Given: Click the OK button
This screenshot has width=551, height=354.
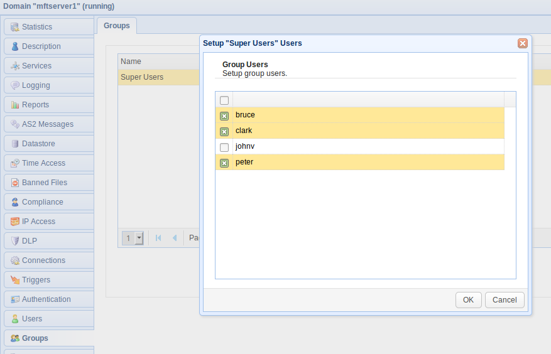Looking at the screenshot, I should point(468,300).
